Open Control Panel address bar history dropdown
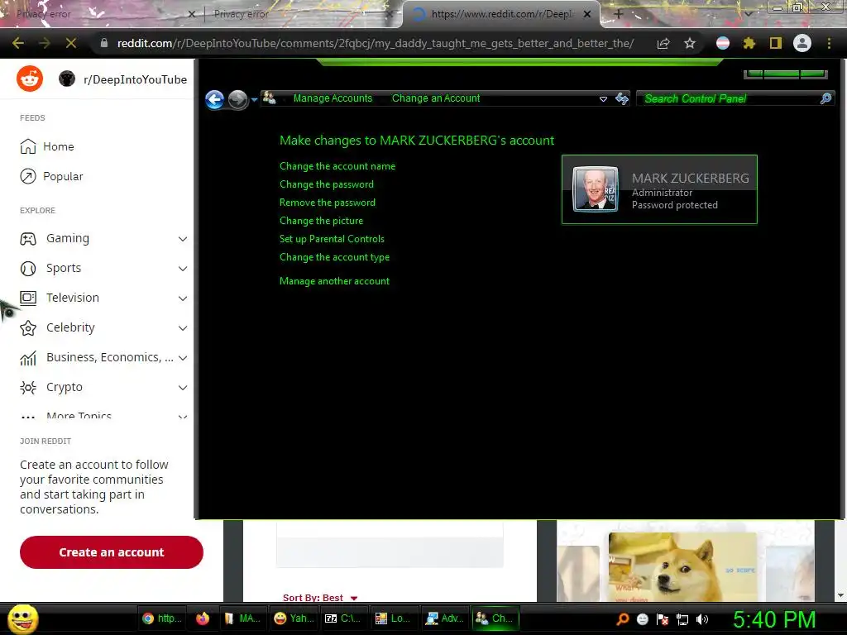Image resolution: width=847 pixels, height=635 pixels. click(x=603, y=99)
